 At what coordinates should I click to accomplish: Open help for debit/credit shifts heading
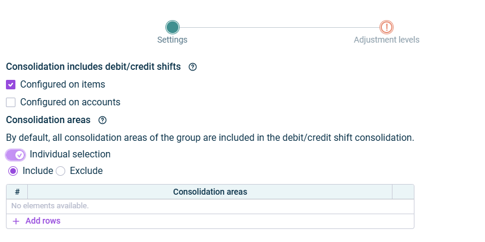[x=193, y=67]
